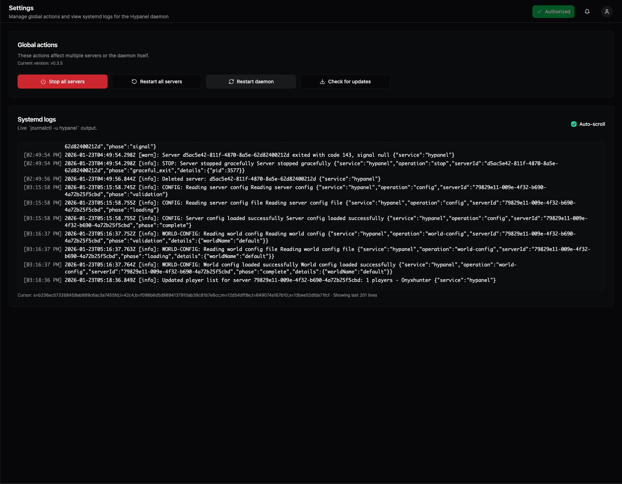Stop all servers
Viewport: 622px width, 484px height.
pyautogui.click(x=62, y=82)
